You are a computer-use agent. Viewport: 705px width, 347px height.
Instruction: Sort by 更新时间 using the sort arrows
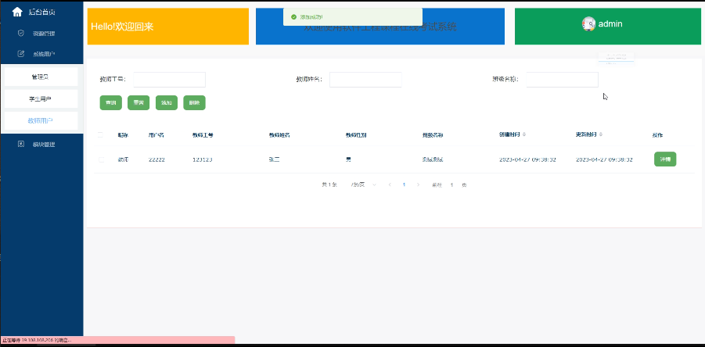(601, 134)
